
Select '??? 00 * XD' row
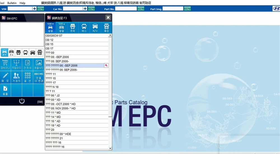(77, 100)
